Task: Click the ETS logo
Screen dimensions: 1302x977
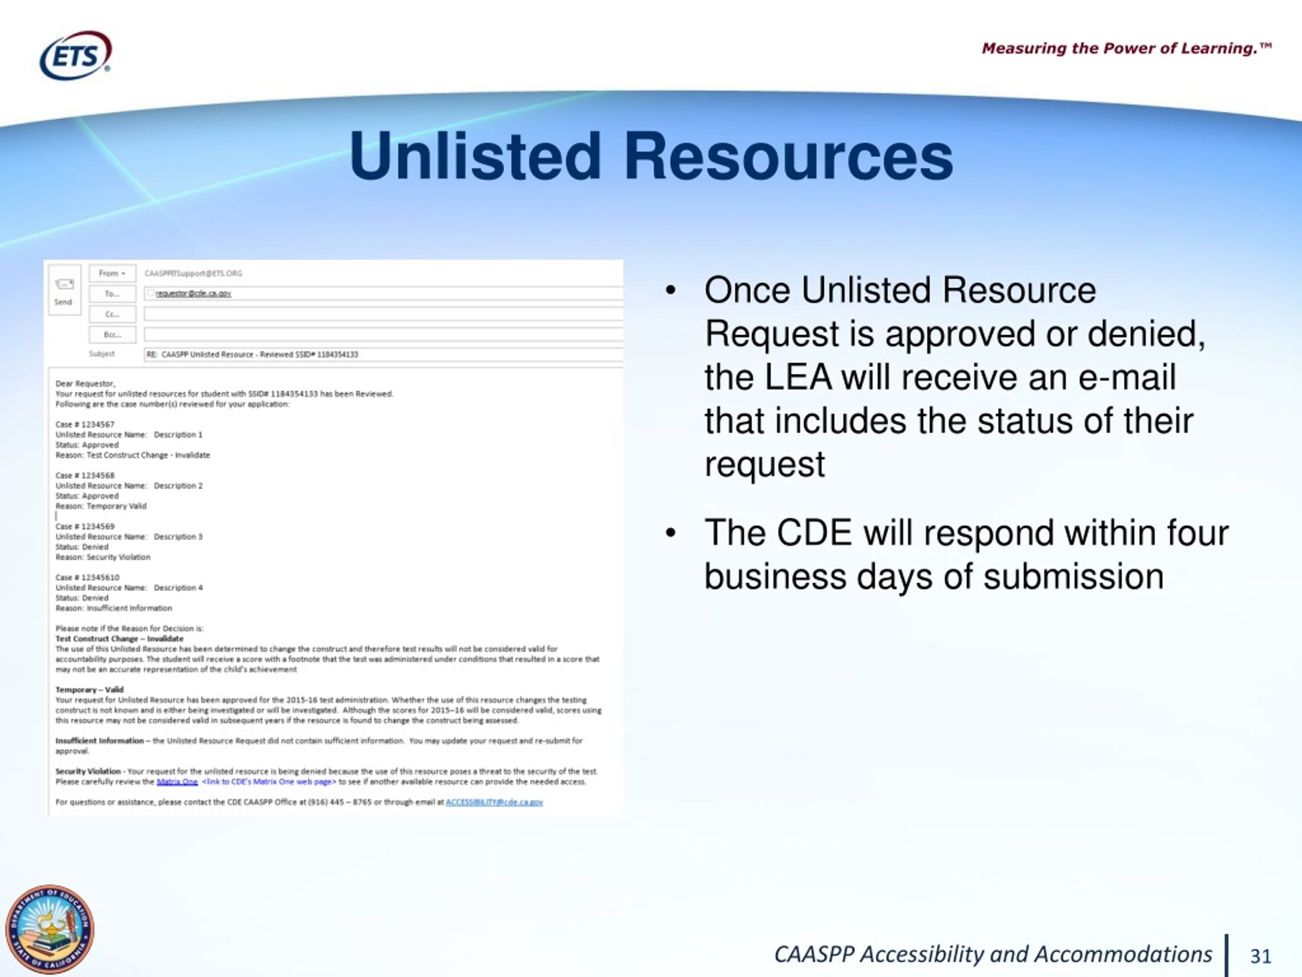Action: [75, 55]
